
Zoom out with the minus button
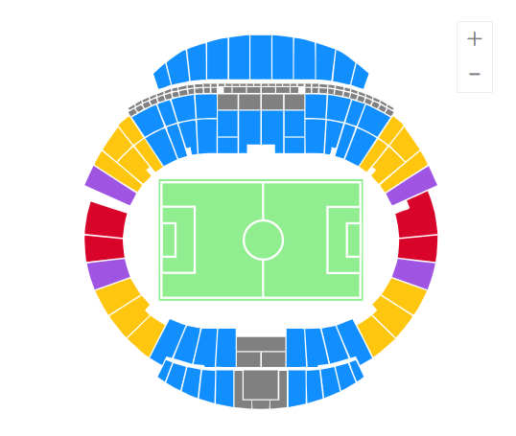pyautogui.click(x=474, y=74)
